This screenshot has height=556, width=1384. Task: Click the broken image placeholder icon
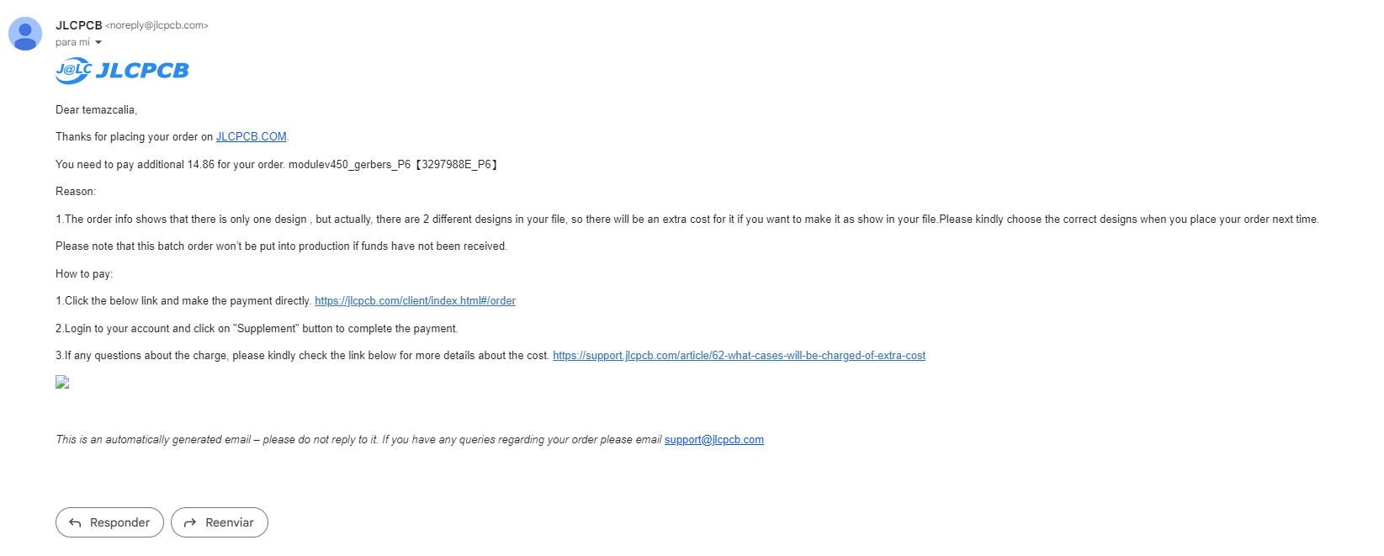pyautogui.click(x=62, y=382)
